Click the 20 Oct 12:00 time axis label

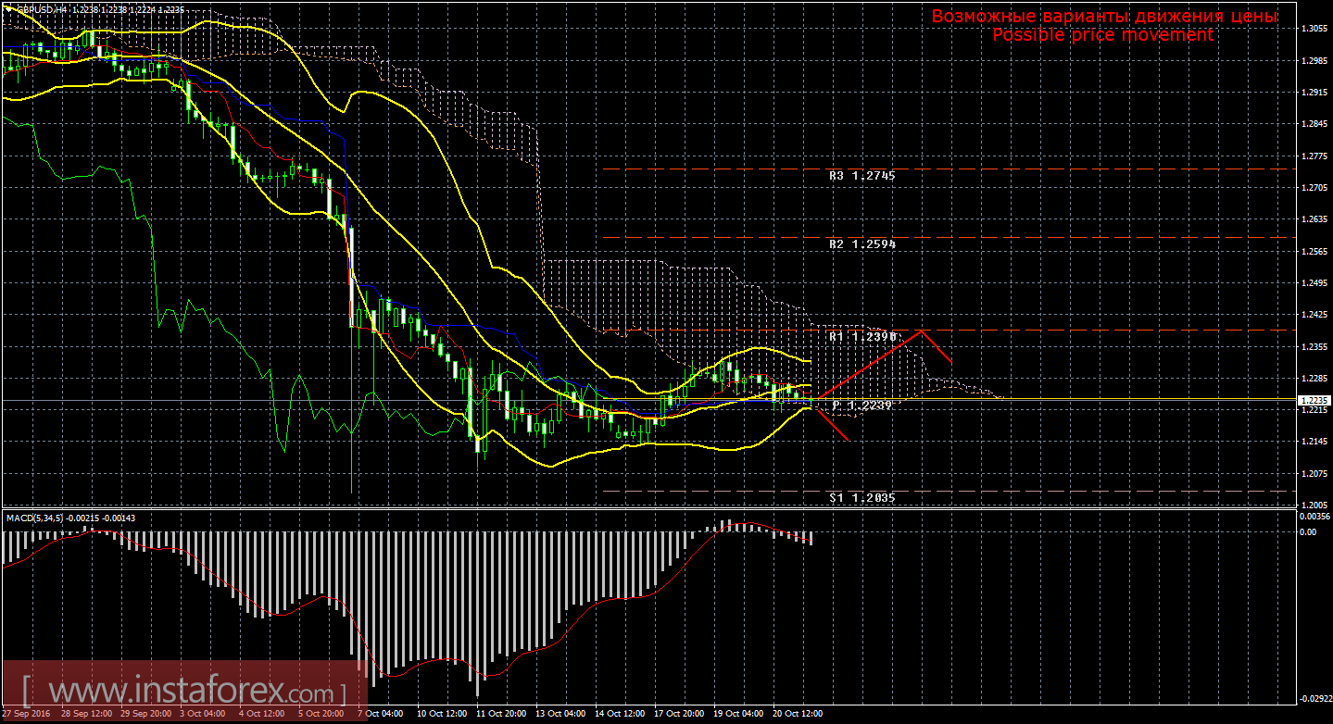coord(796,715)
